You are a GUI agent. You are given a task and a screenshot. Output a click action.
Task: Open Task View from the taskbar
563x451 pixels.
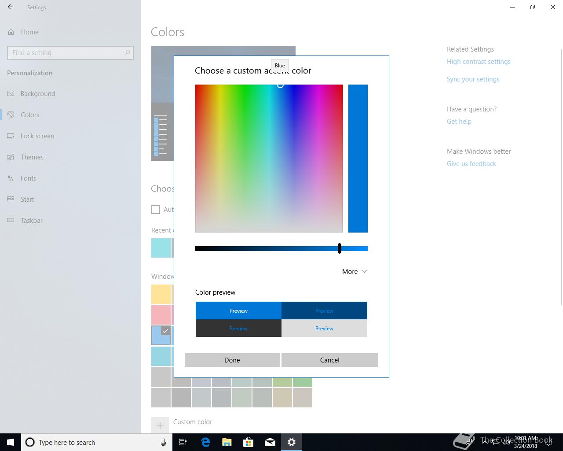pyautogui.click(x=183, y=442)
